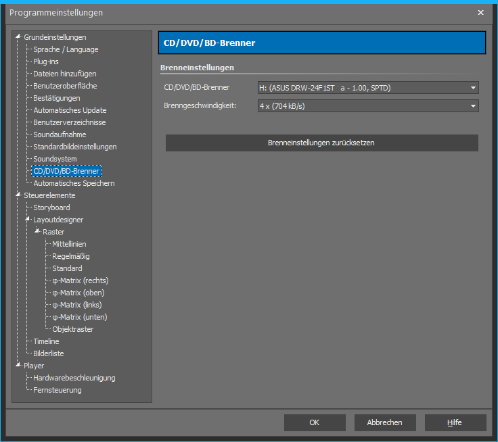Viewport: 498px width, 442px height.
Task: Choose Hardwarebeschleunigung under Player
Action: pyautogui.click(x=74, y=378)
